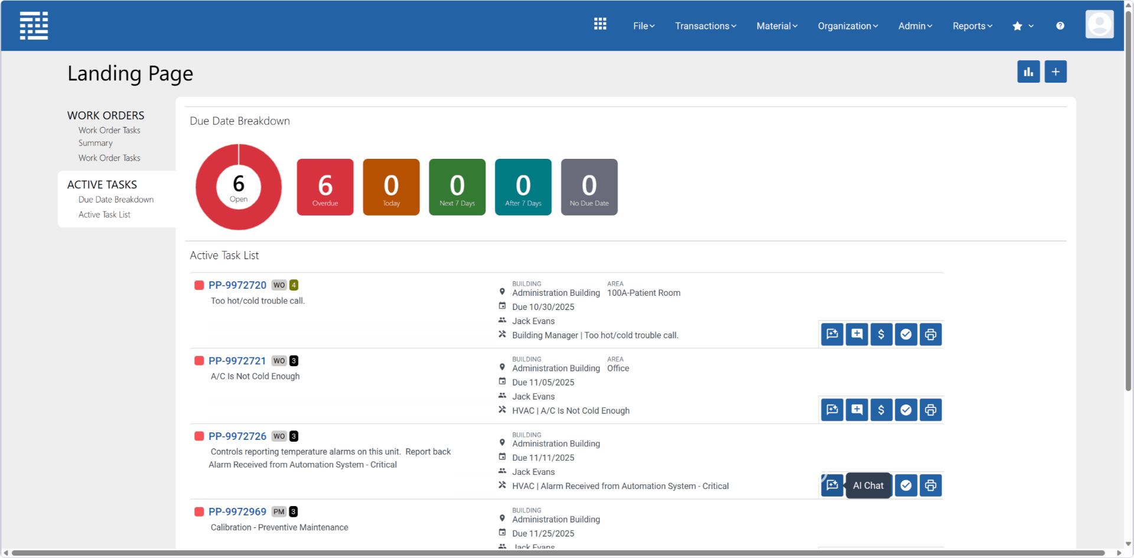Open AI Chat for work order PP-9972726
This screenshot has width=1134, height=558.
pyautogui.click(x=832, y=485)
